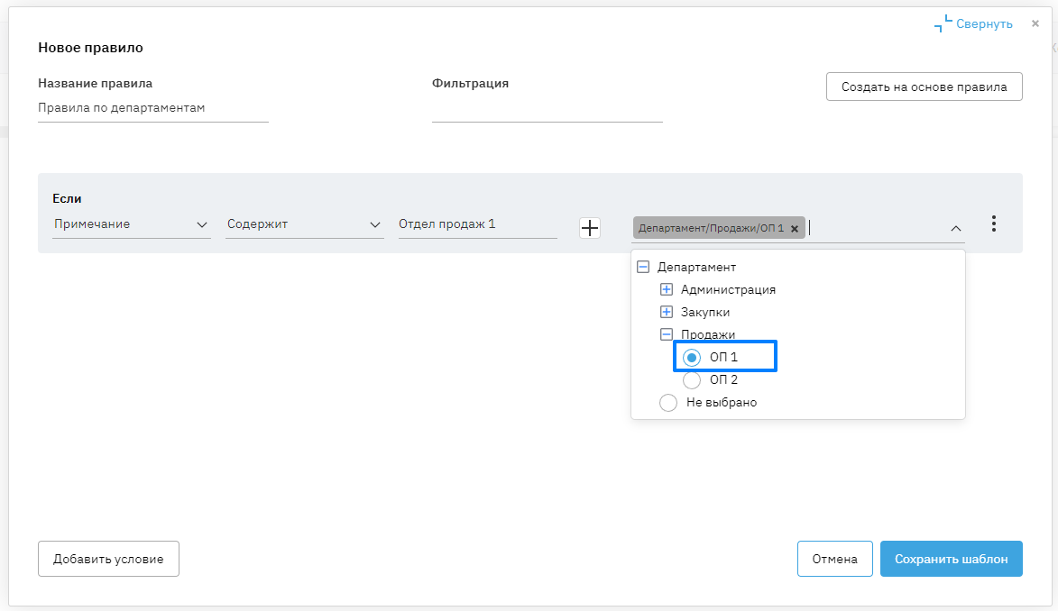The image size is (1058, 611).
Task: Select the ОП 2 radio button
Action: 692,380
